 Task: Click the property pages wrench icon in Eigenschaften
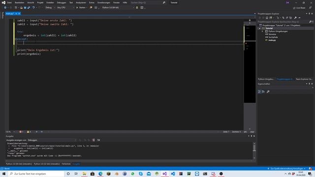(268, 92)
